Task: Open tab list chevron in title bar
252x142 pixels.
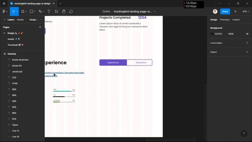Action: (219, 4)
